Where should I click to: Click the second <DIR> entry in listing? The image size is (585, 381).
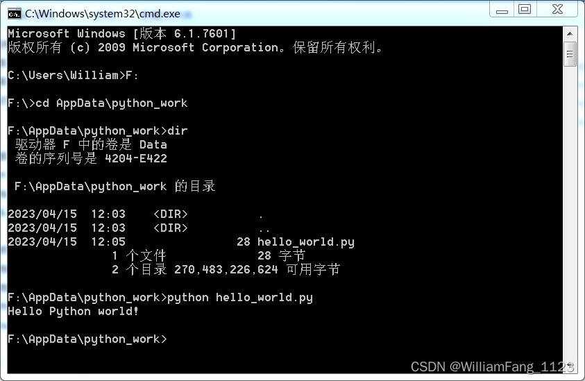click(x=171, y=228)
